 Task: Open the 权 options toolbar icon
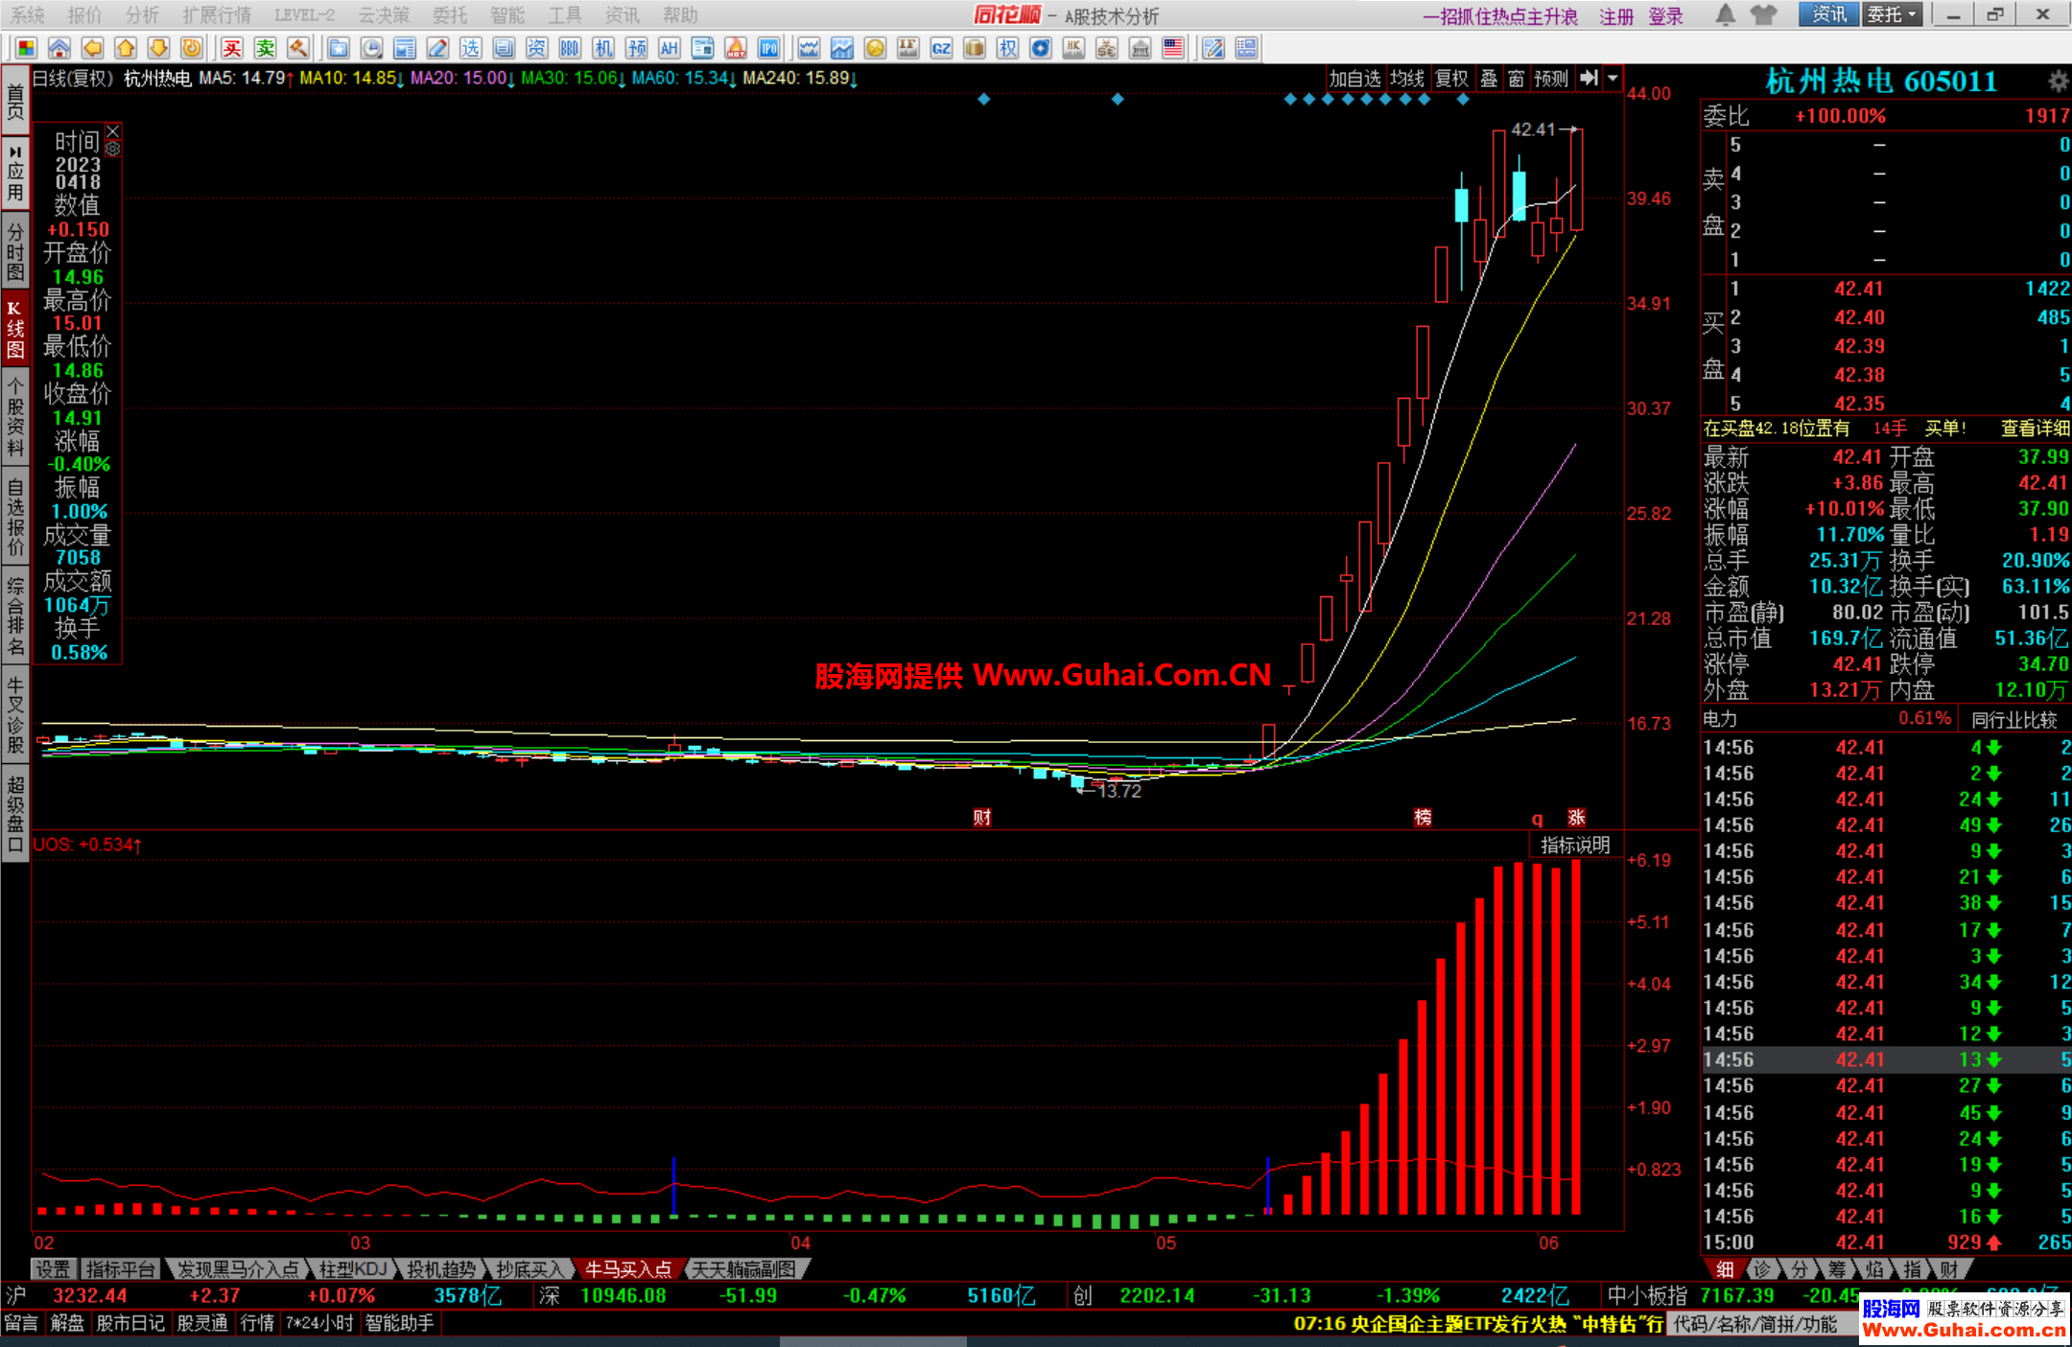click(x=1007, y=48)
